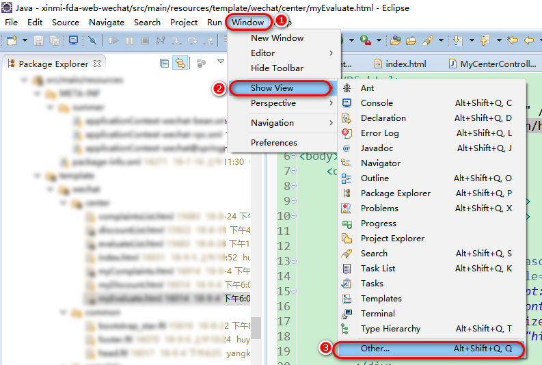The width and height of the screenshot is (542, 365).
Task: Click the Previous Annotation icon
Action: [485, 40]
